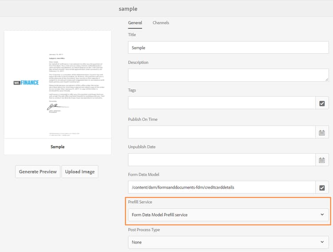The width and height of the screenshot is (333, 252).
Task: Click the Upload Image button
Action: (80, 172)
